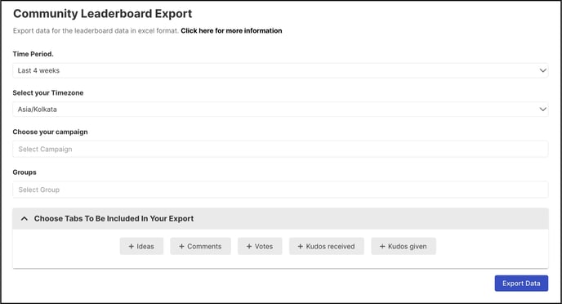562x304 pixels.
Task: Click the Groups label
Action: [x=25, y=172]
